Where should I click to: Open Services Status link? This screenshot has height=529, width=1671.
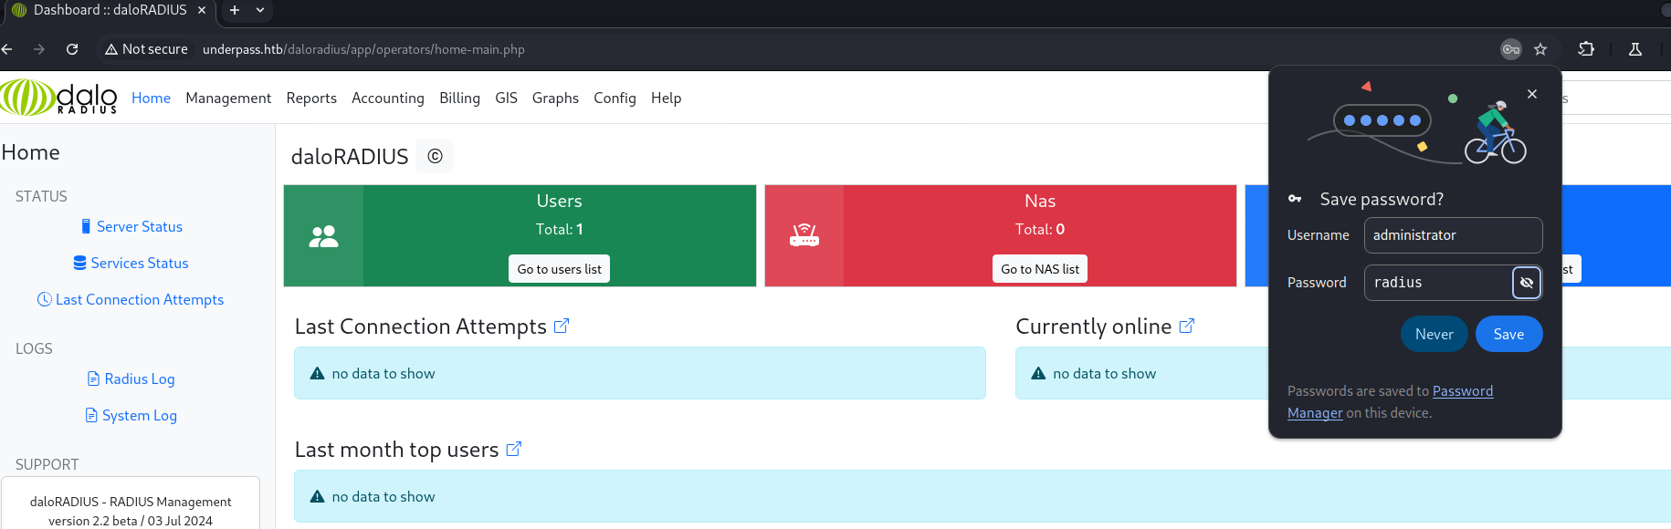click(x=131, y=263)
